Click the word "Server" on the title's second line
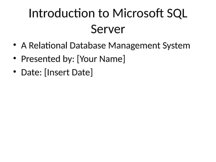 coord(108,29)
